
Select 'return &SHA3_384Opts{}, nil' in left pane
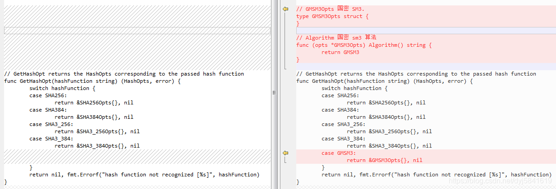coord(97,146)
